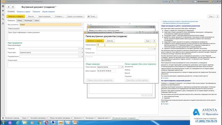Open selected item icon beside Подразделение field
Image resolution: width=222 pixels, height=125 pixels.
point(82,56)
